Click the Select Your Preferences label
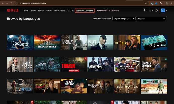The image size is (174, 104). [102, 19]
